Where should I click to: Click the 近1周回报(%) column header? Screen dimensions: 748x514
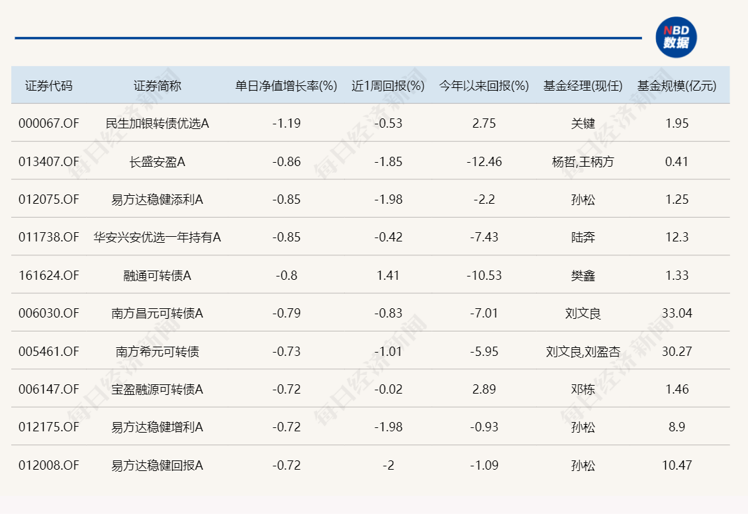[388, 86]
